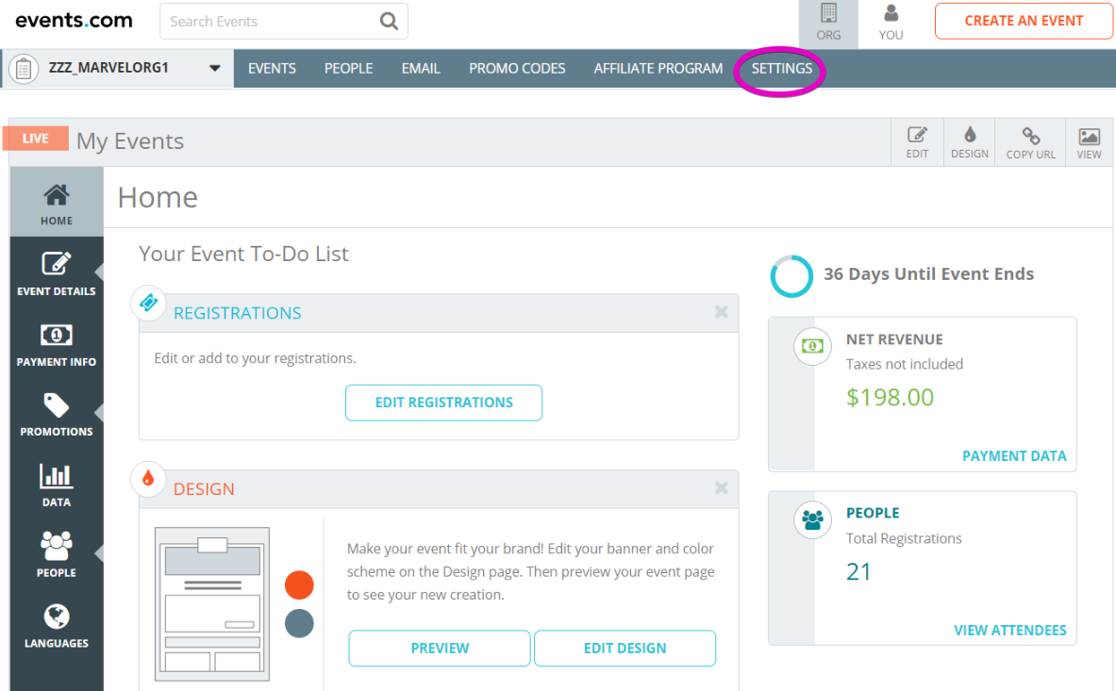
Task: Open the Email menu
Action: pyautogui.click(x=421, y=69)
